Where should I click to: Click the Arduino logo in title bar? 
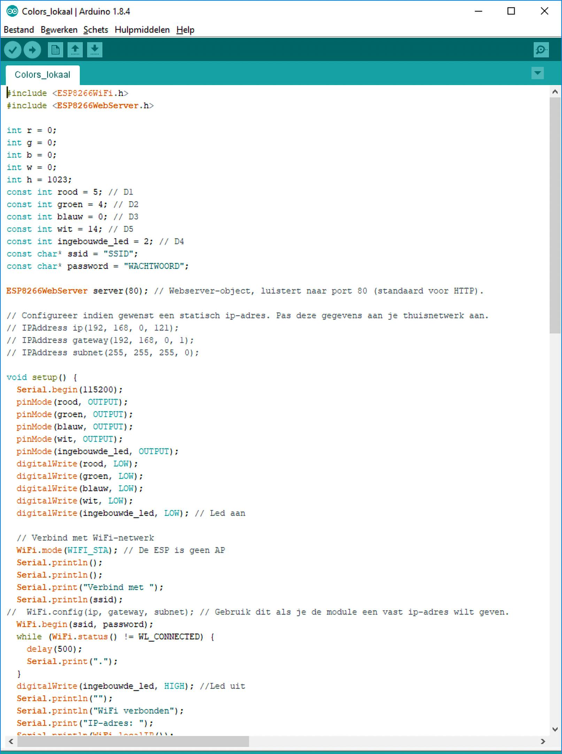pos(12,12)
